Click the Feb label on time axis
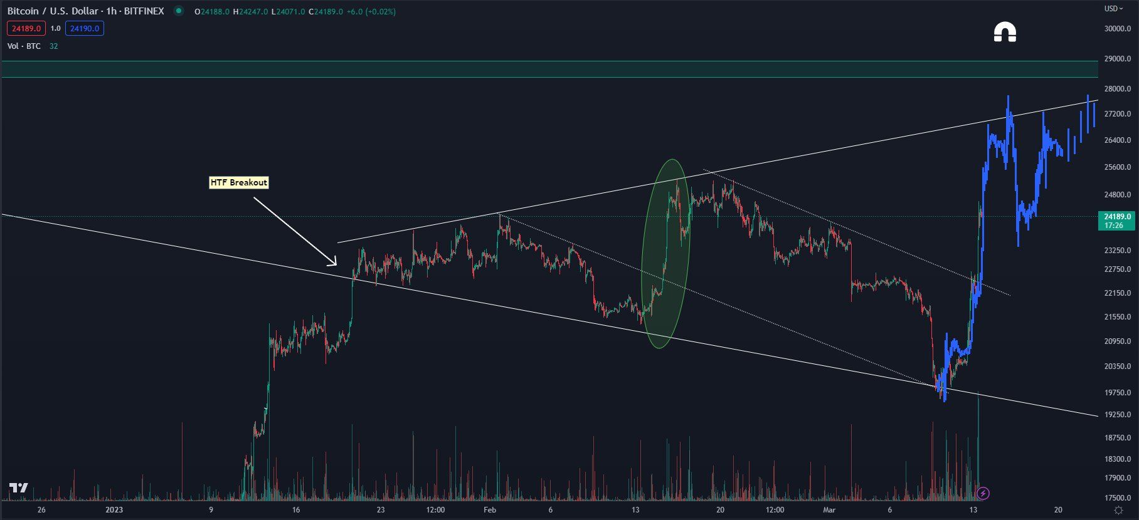Image resolution: width=1139 pixels, height=520 pixels. [490, 510]
